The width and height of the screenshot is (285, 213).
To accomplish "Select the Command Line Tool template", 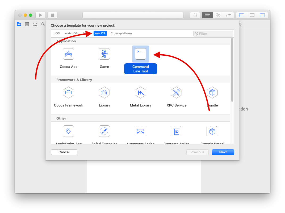I will [140, 54].
